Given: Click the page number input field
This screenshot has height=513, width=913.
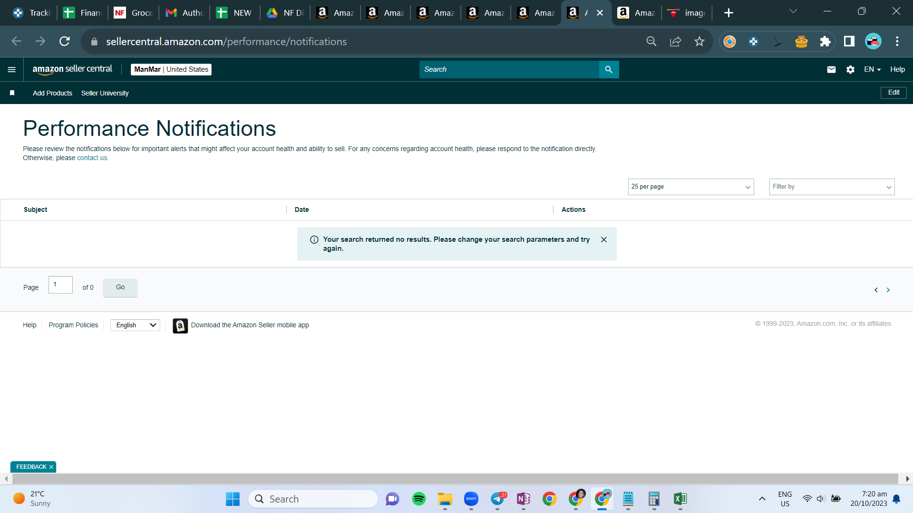Looking at the screenshot, I should coord(60,285).
